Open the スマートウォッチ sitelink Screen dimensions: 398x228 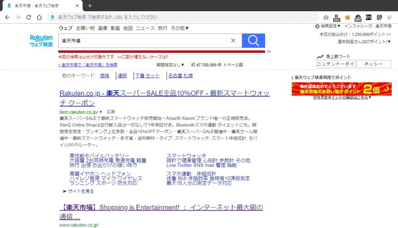tap(186, 156)
